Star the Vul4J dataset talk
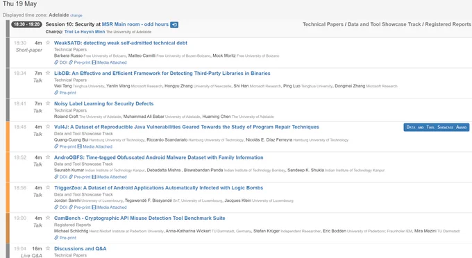This screenshot has height=258, width=472. [x=48, y=127]
